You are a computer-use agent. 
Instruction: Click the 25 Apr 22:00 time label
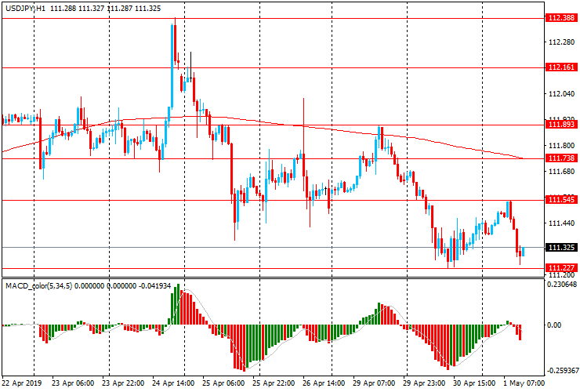(x=274, y=383)
